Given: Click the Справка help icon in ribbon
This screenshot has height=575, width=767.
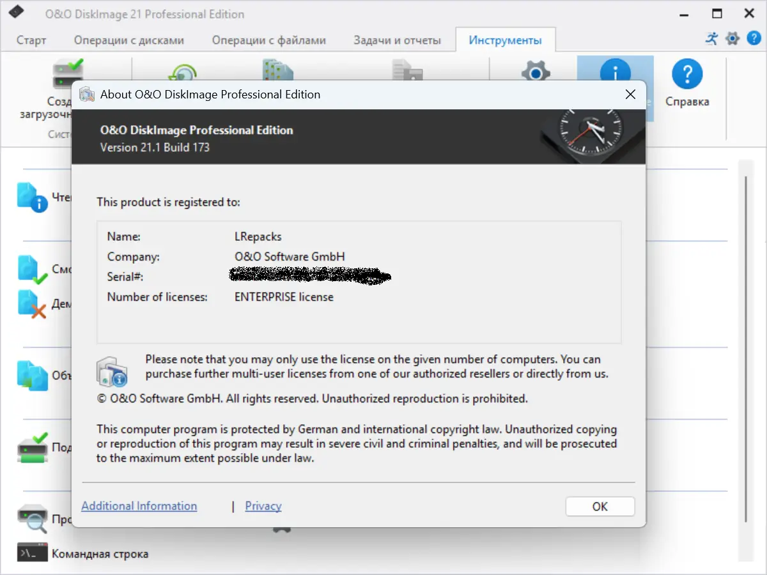Looking at the screenshot, I should coord(687,75).
